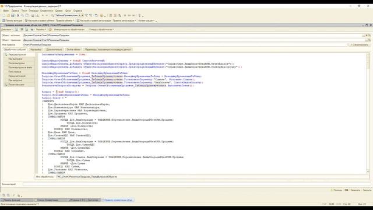Switch to Список Конвертации window tab
The image size is (373, 210).
point(50,200)
